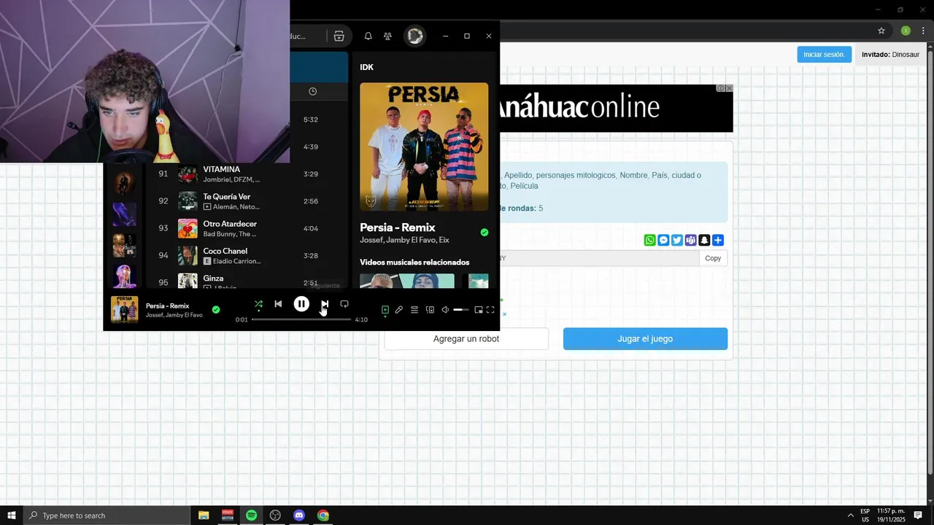This screenshot has height=525, width=934.
Task: Select track 93 Otro Atardecer
Action: 248,228
